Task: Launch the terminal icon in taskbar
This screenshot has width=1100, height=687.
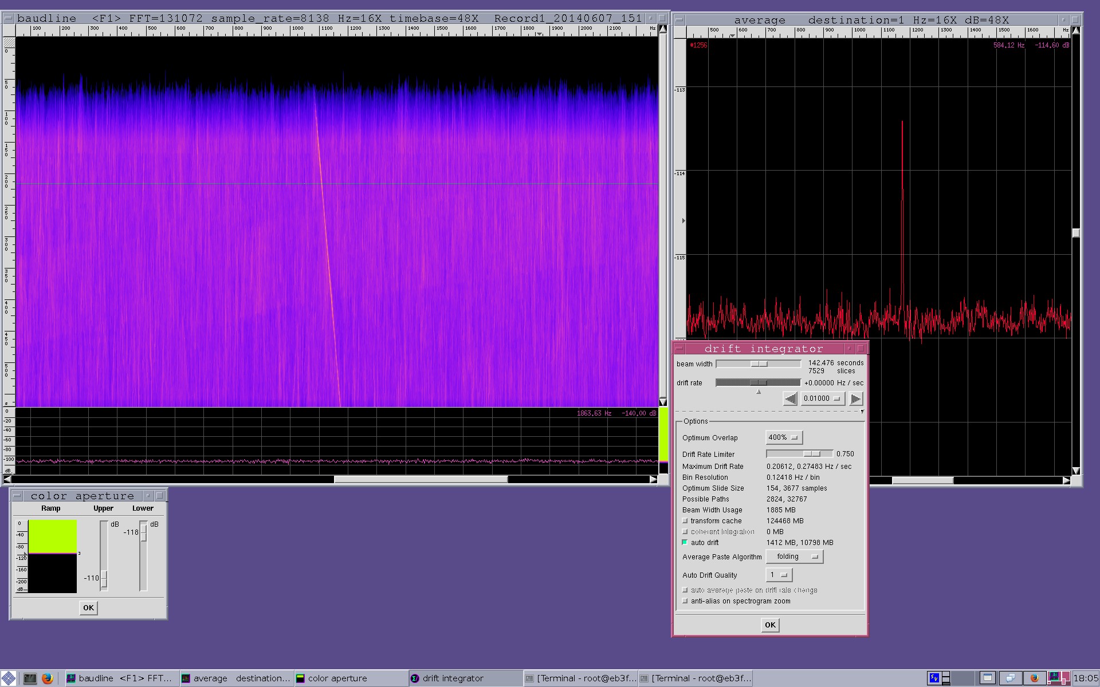Action: pyautogui.click(x=30, y=678)
